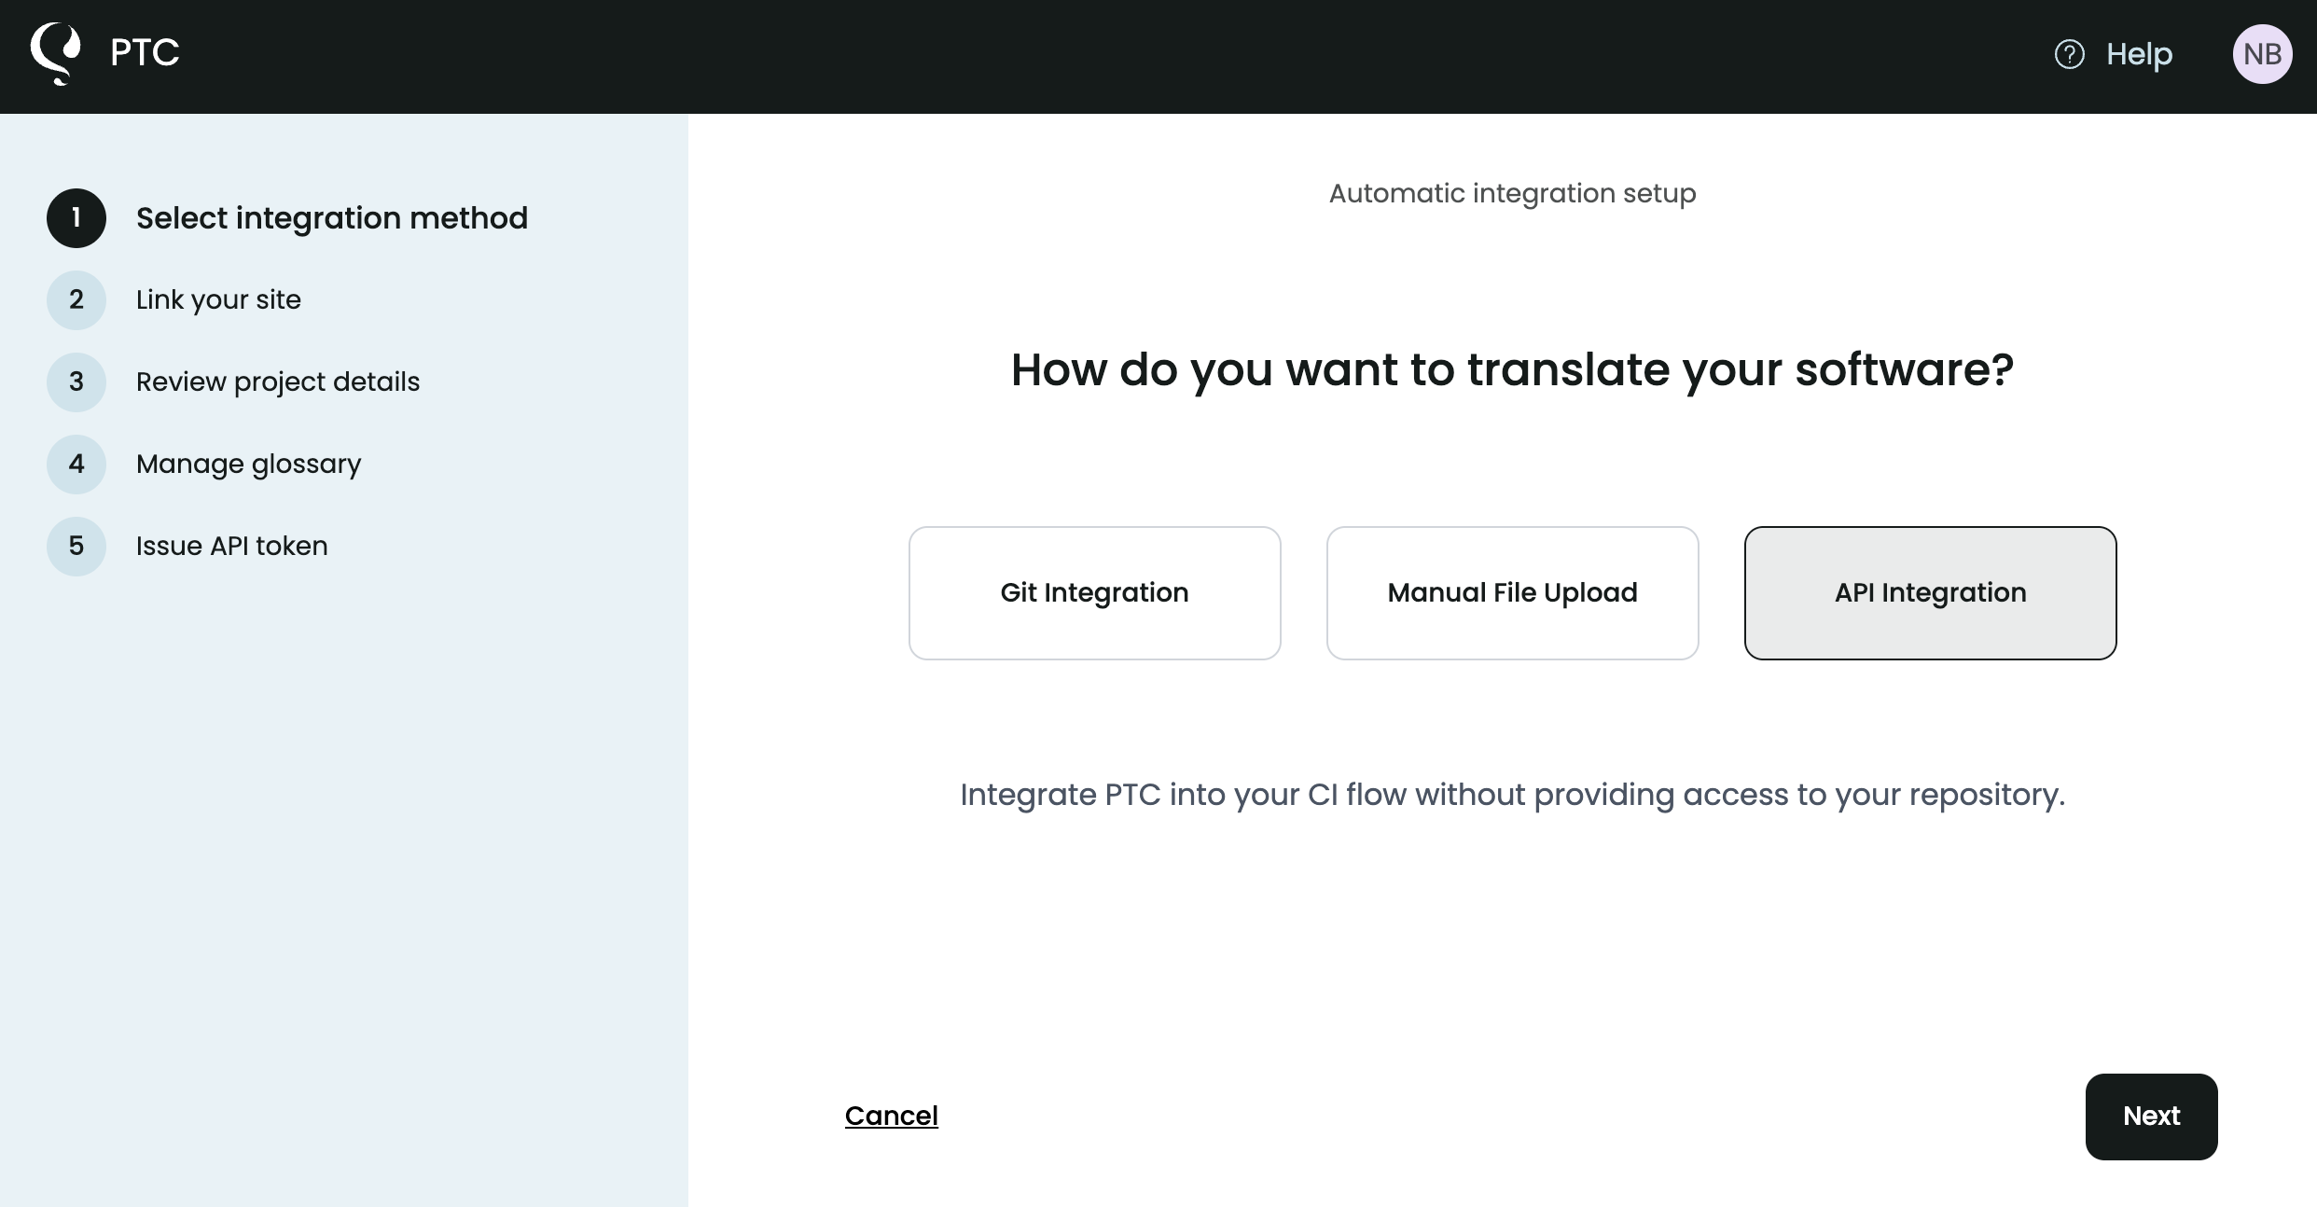This screenshot has height=1207, width=2317.
Task: Select the API Integration option
Action: [1930, 593]
